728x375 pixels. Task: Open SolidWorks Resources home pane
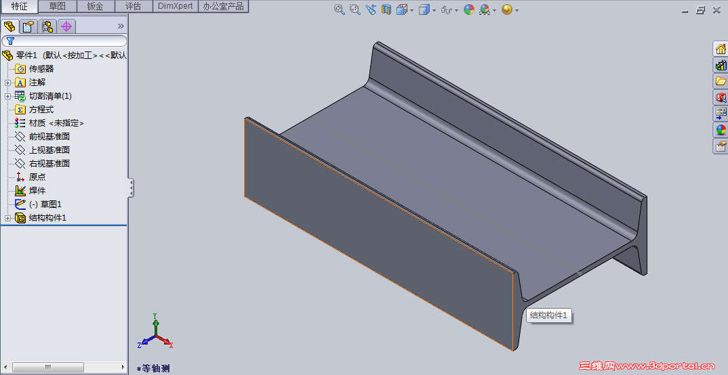click(x=721, y=49)
